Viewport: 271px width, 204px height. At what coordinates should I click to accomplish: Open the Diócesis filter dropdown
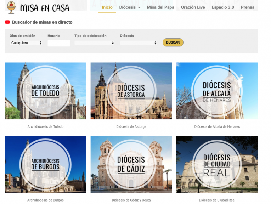coord(139,43)
